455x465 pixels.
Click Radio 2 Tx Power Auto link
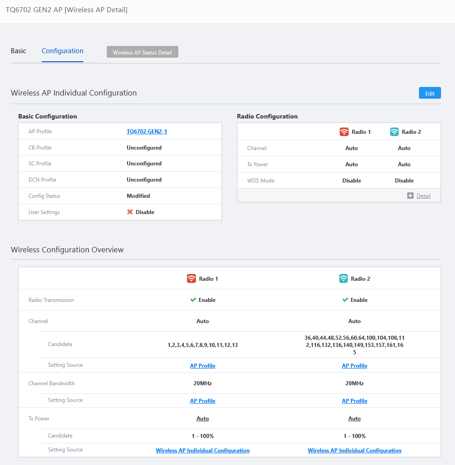355,419
